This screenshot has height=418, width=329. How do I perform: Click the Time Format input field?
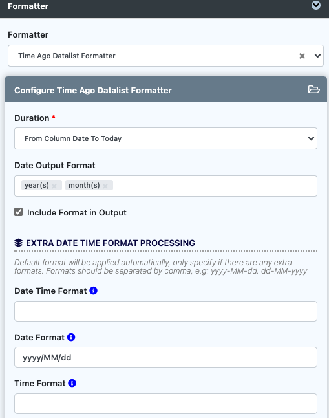(x=165, y=404)
